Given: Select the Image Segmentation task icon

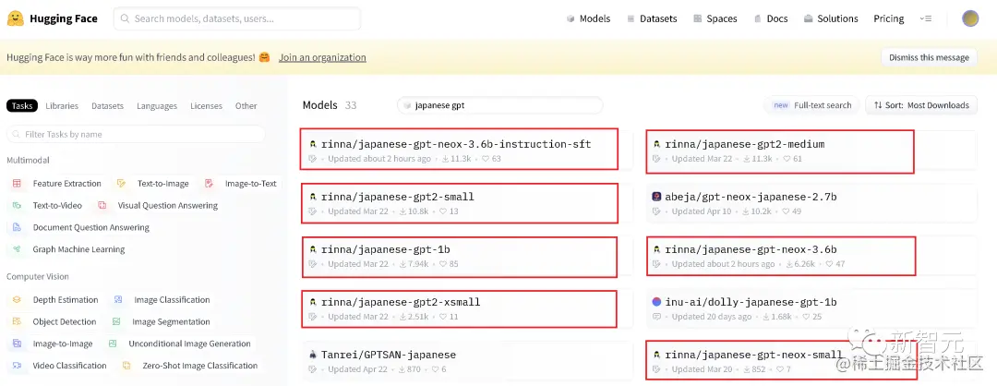Looking at the screenshot, I should 116,321.
